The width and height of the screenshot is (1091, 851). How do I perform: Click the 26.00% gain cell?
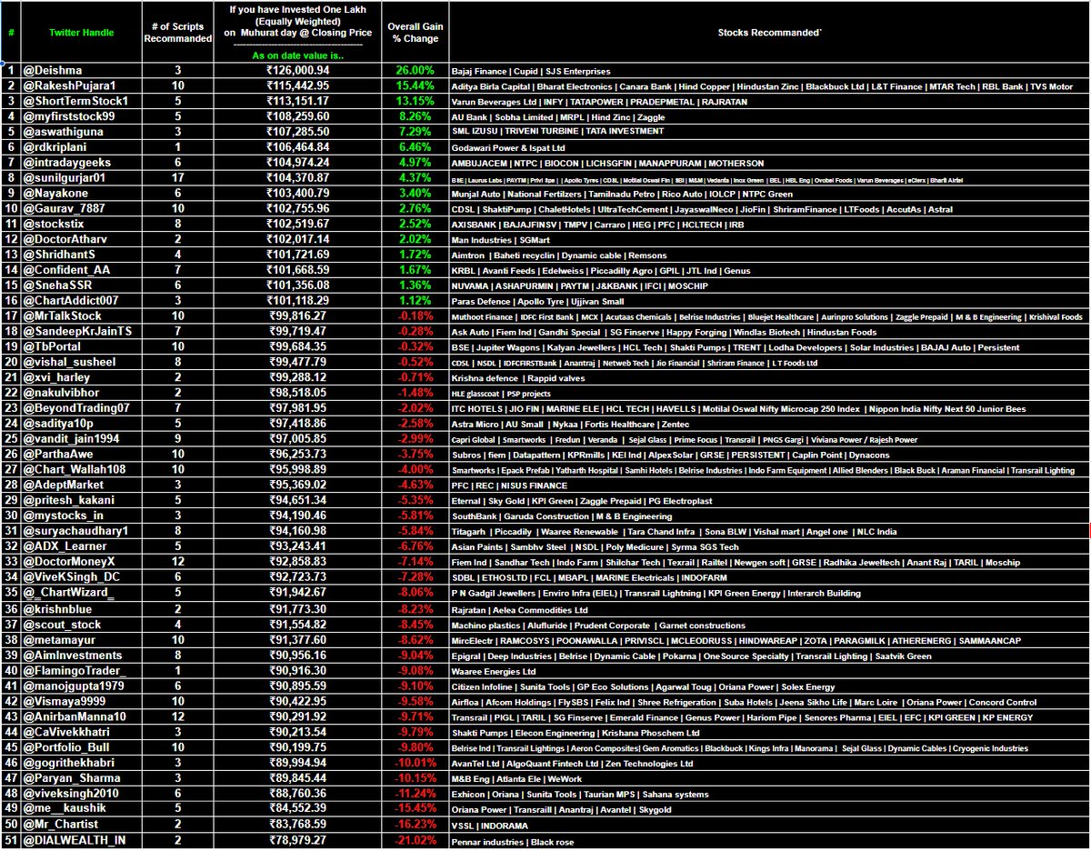click(415, 70)
